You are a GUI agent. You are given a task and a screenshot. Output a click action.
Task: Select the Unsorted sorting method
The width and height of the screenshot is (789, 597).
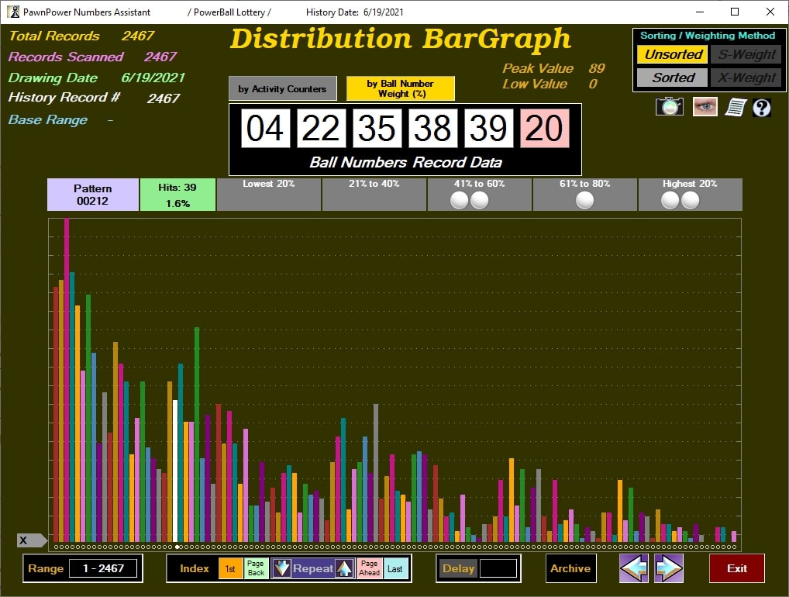(672, 54)
